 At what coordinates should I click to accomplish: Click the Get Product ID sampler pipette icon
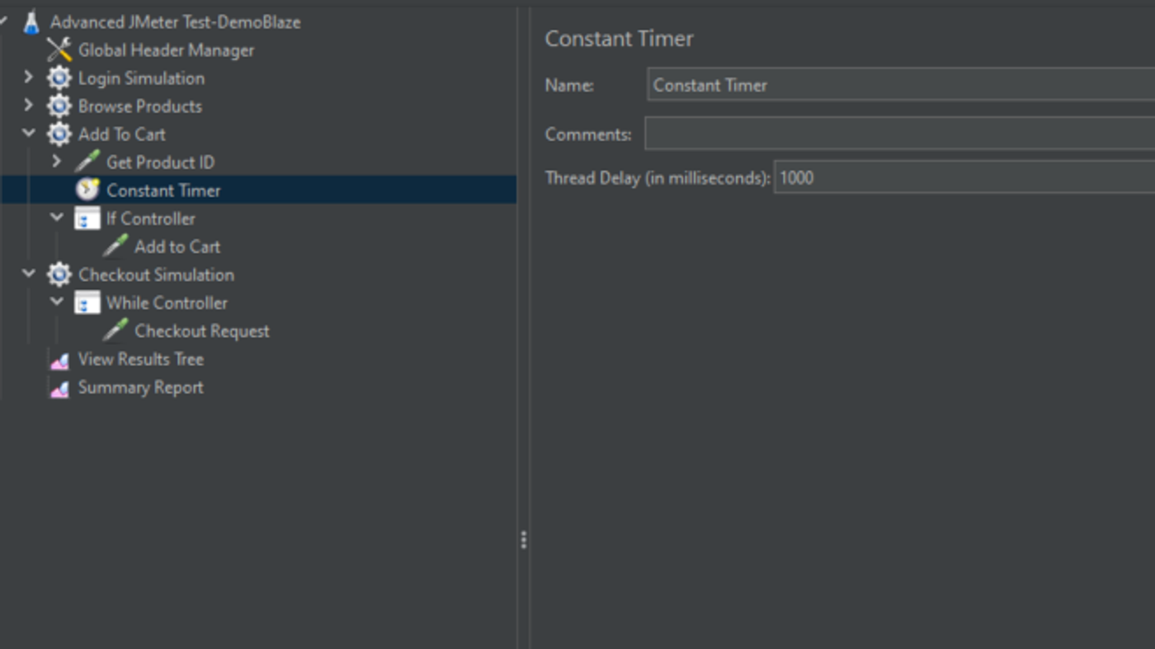click(x=87, y=162)
